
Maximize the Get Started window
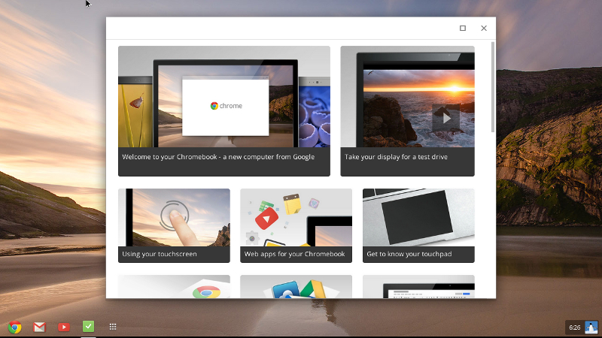point(463,28)
